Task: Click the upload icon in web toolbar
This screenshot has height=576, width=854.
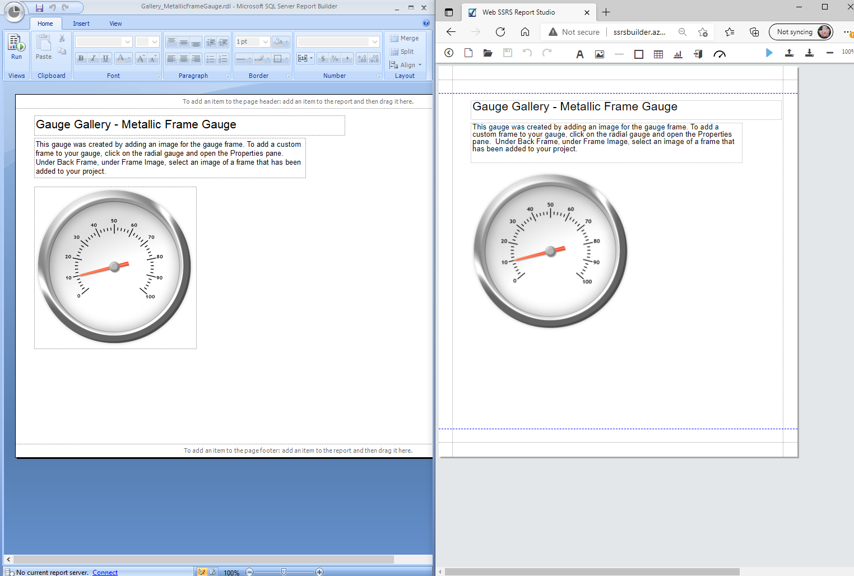Action: pyautogui.click(x=789, y=53)
